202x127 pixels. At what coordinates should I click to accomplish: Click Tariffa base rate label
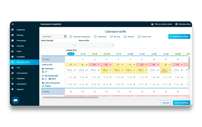click(49, 69)
